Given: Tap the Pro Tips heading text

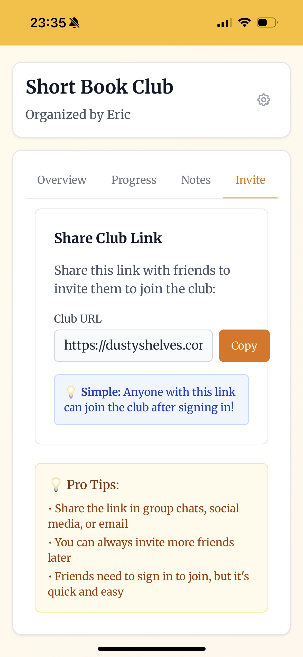Looking at the screenshot, I should tap(93, 485).
